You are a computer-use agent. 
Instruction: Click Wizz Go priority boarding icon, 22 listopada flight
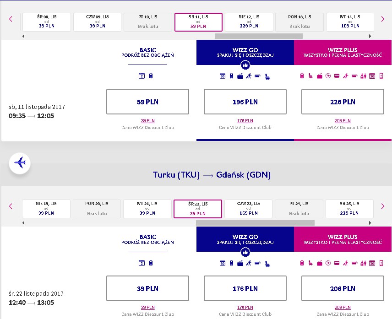click(x=249, y=263)
